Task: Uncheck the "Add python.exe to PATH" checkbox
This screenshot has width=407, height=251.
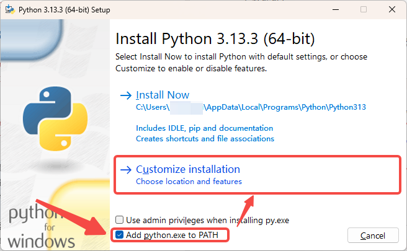Action: (120, 235)
